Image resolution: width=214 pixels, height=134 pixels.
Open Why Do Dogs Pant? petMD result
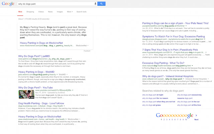[34, 56]
